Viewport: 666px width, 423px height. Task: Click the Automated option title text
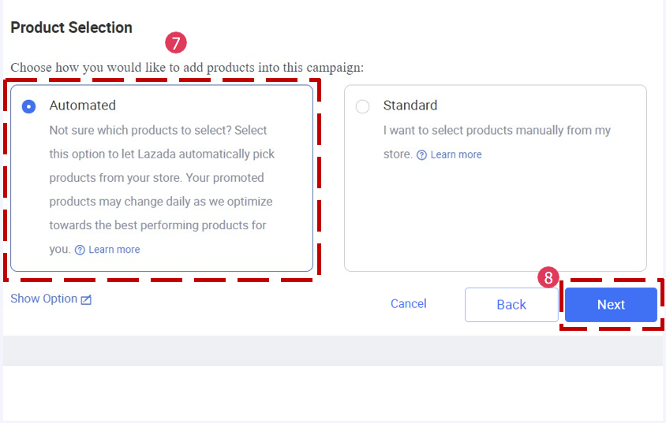coord(82,105)
